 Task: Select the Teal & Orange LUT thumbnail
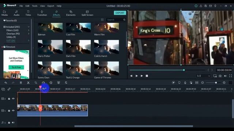click(x=78, y=68)
